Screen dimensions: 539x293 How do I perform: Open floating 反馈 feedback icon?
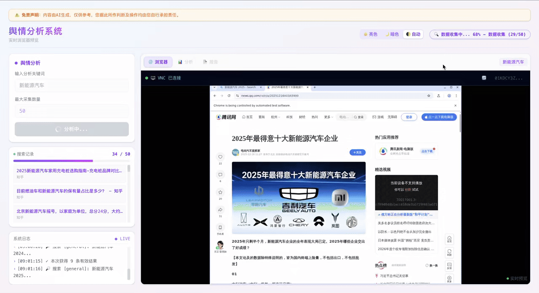(449, 266)
